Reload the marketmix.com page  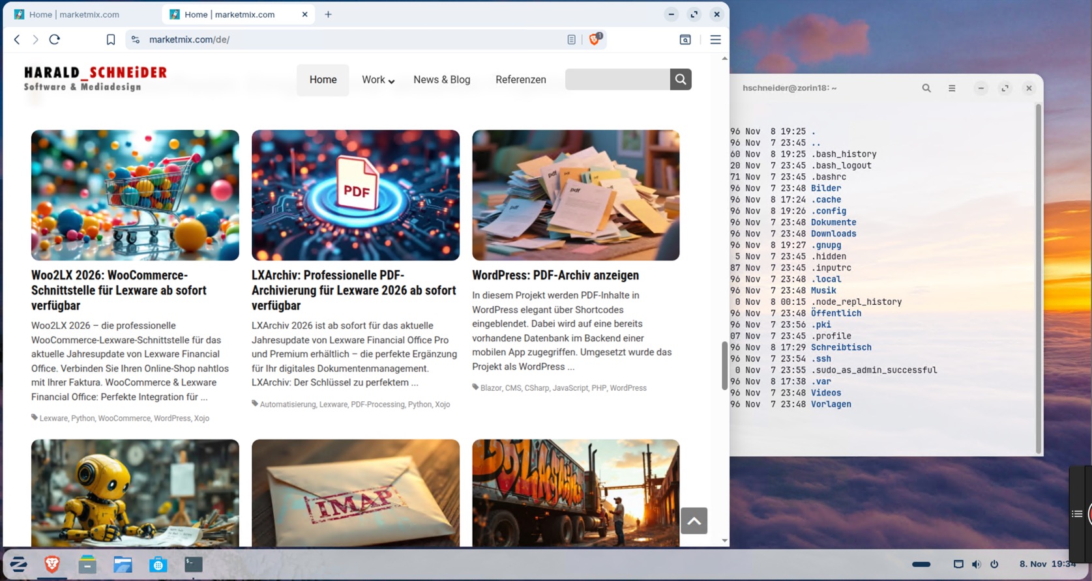pyautogui.click(x=55, y=40)
